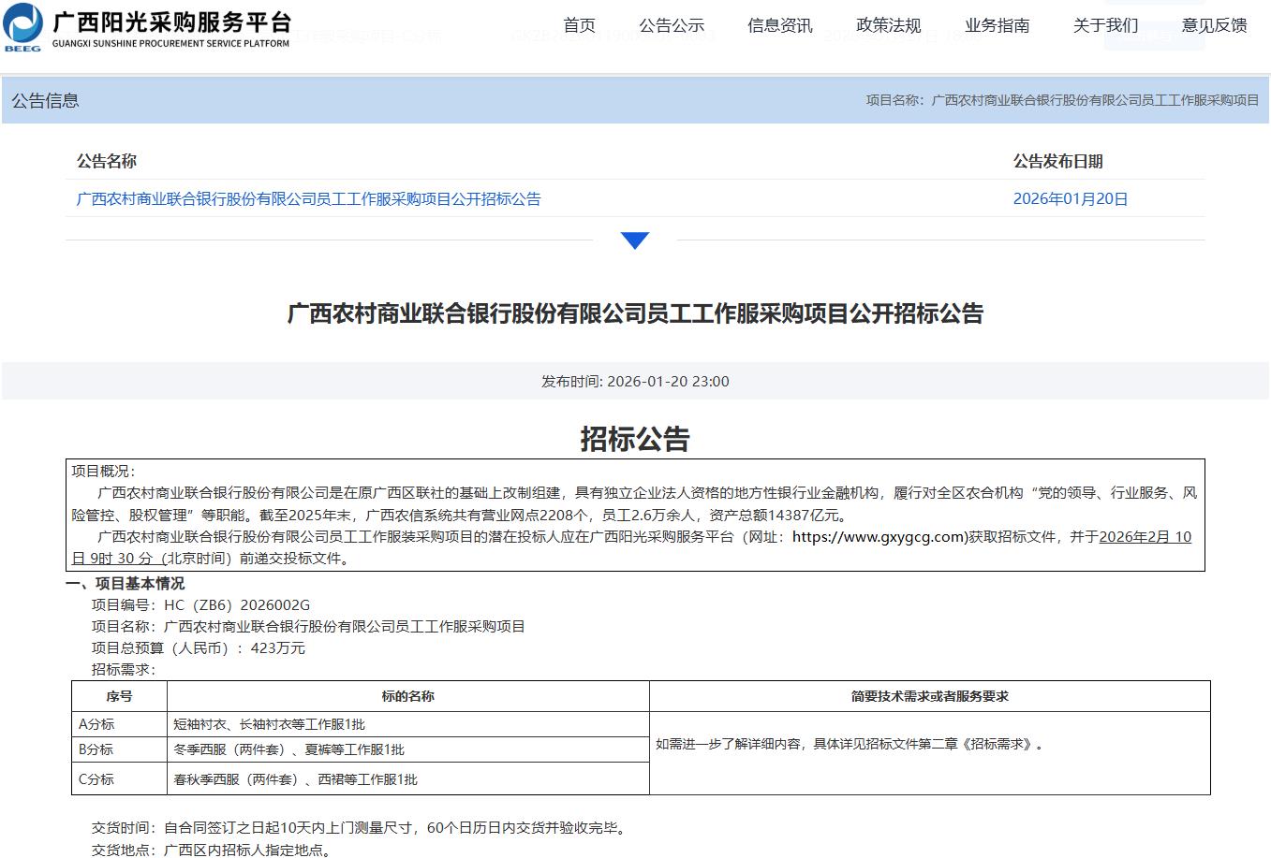
Task: Select 信息资讯 in the top navigation
Action: [x=779, y=25]
